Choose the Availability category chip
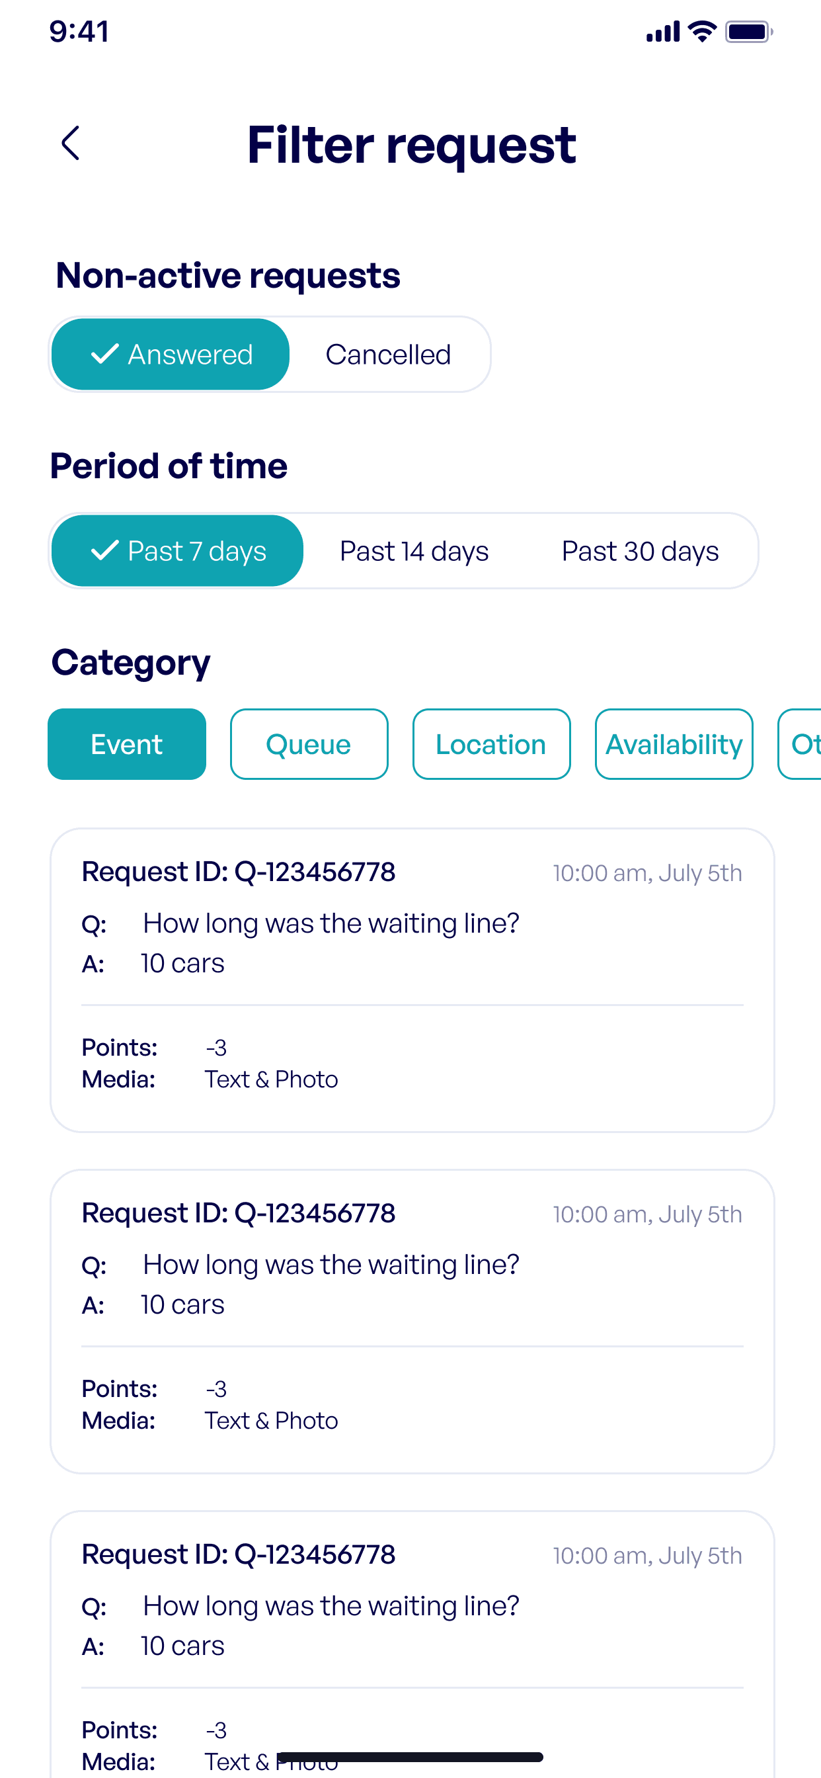 (x=674, y=744)
